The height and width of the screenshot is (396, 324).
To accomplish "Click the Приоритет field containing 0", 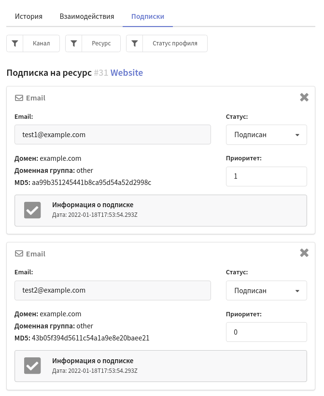I will pos(267,332).
